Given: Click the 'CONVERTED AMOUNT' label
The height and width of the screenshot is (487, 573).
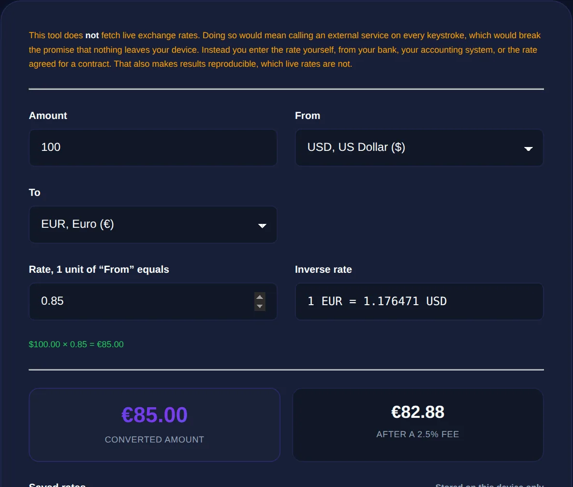Looking at the screenshot, I should [154, 440].
